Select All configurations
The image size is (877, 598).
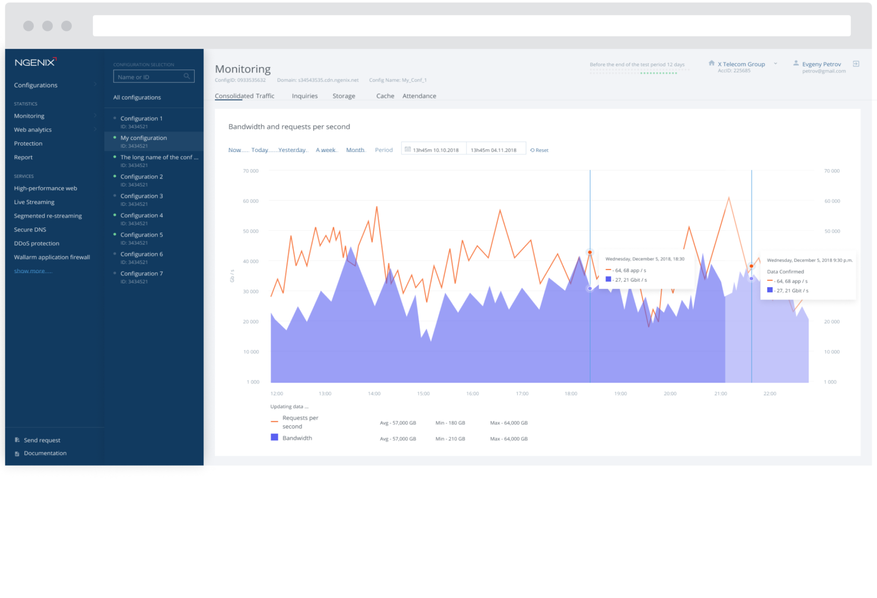tap(137, 98)
